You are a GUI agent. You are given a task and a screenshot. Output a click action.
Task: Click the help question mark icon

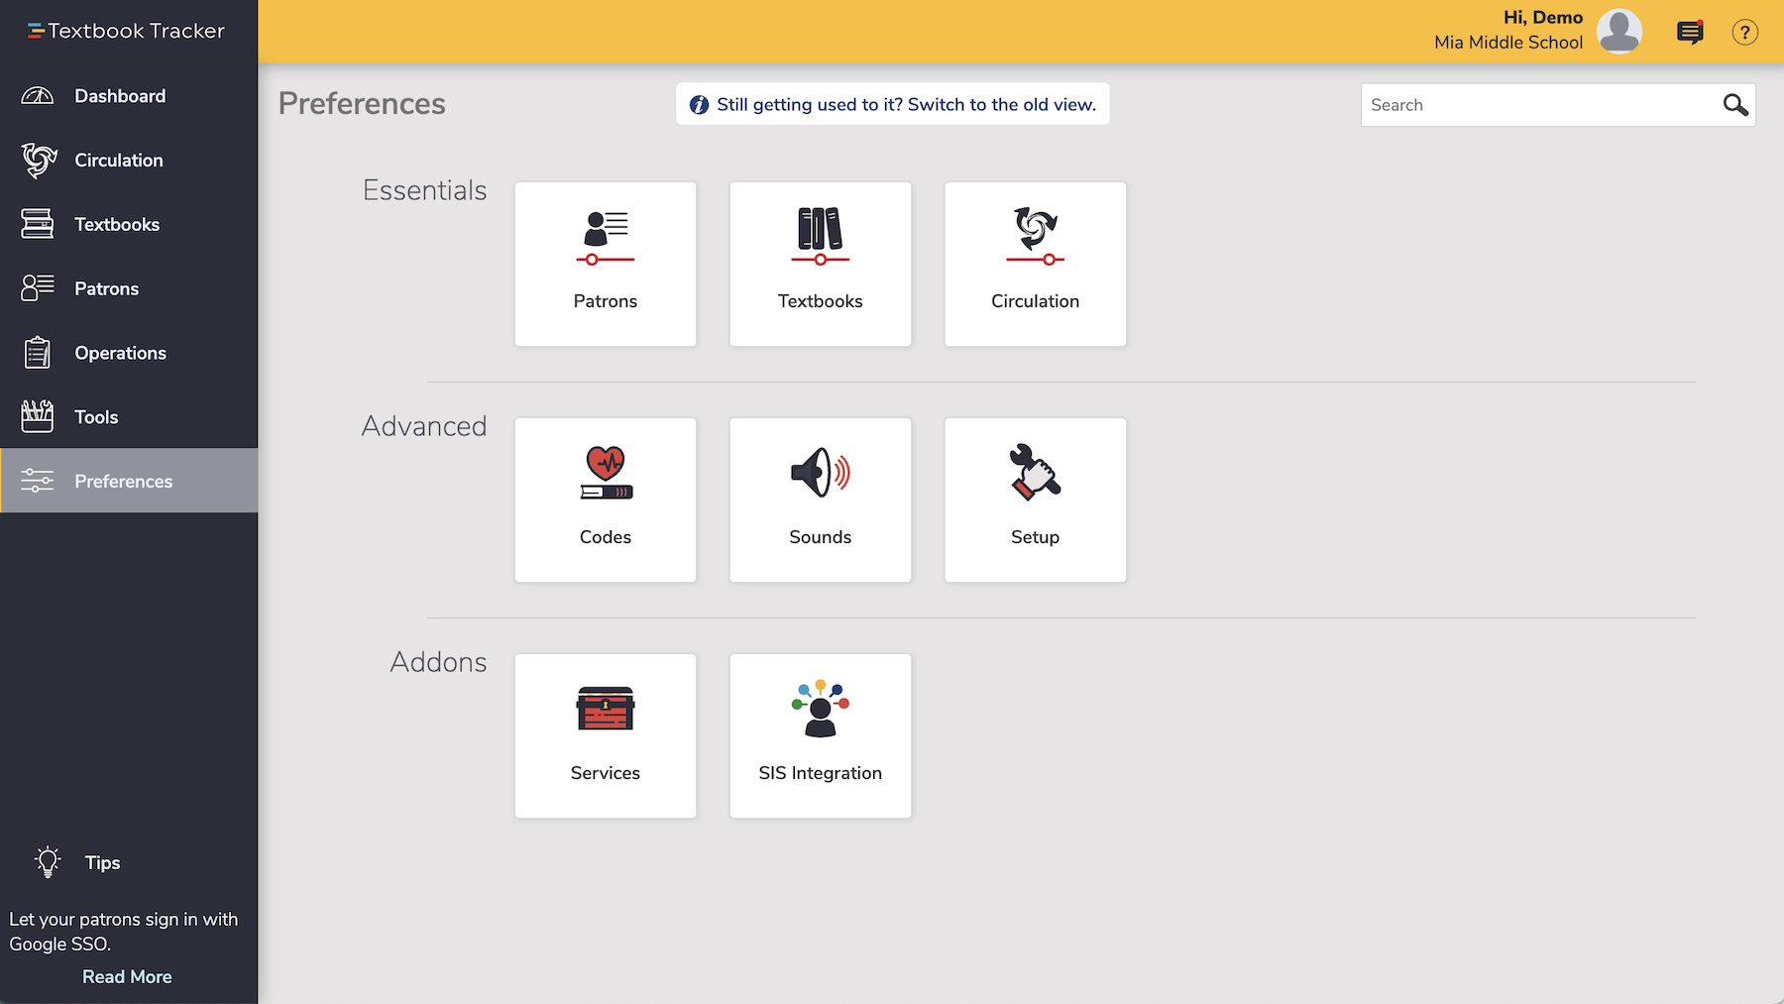[1745, 33]
